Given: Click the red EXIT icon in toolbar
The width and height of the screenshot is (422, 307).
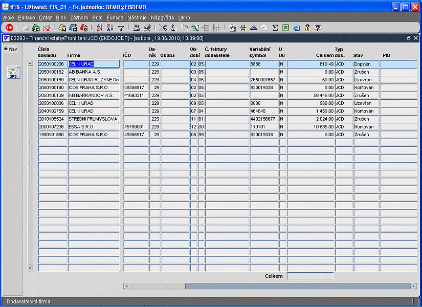Looking at the screenshot, I should pyautogui.click(x=9, y=28).
